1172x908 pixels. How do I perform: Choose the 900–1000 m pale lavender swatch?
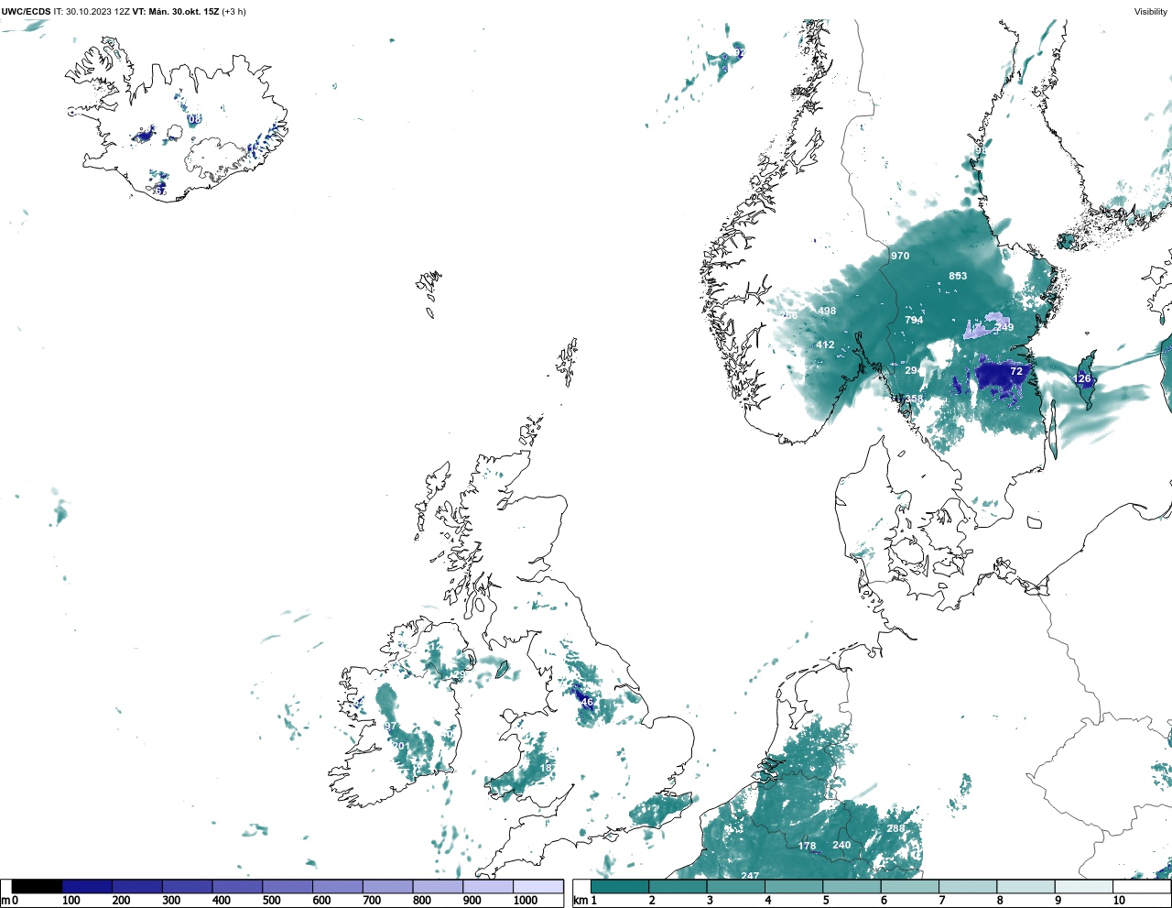pos(488,887)
